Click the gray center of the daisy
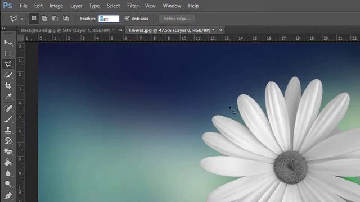Image resolution: width=360 pixels, height=202 pixels. 290,167
